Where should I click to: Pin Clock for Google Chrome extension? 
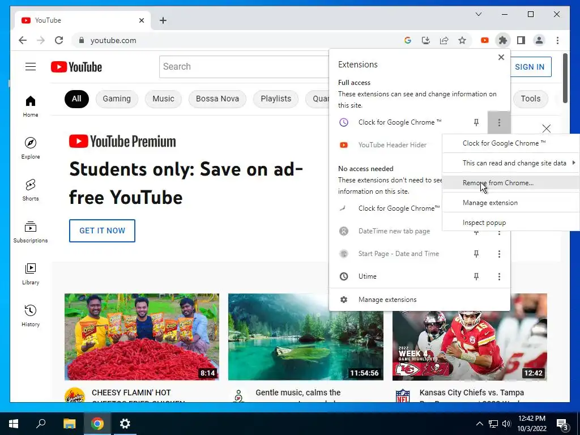[476, 122]
